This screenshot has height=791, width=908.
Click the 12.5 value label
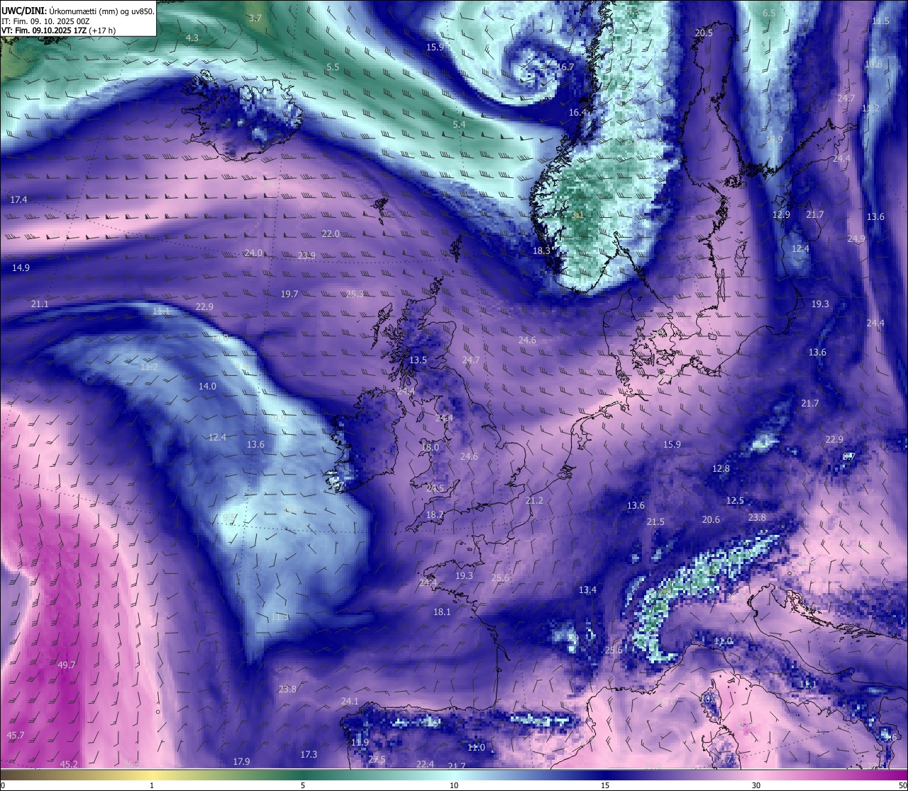click(x=735, y=501)
